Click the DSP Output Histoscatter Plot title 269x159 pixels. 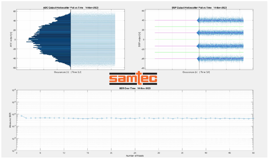[x=199, y=8]
